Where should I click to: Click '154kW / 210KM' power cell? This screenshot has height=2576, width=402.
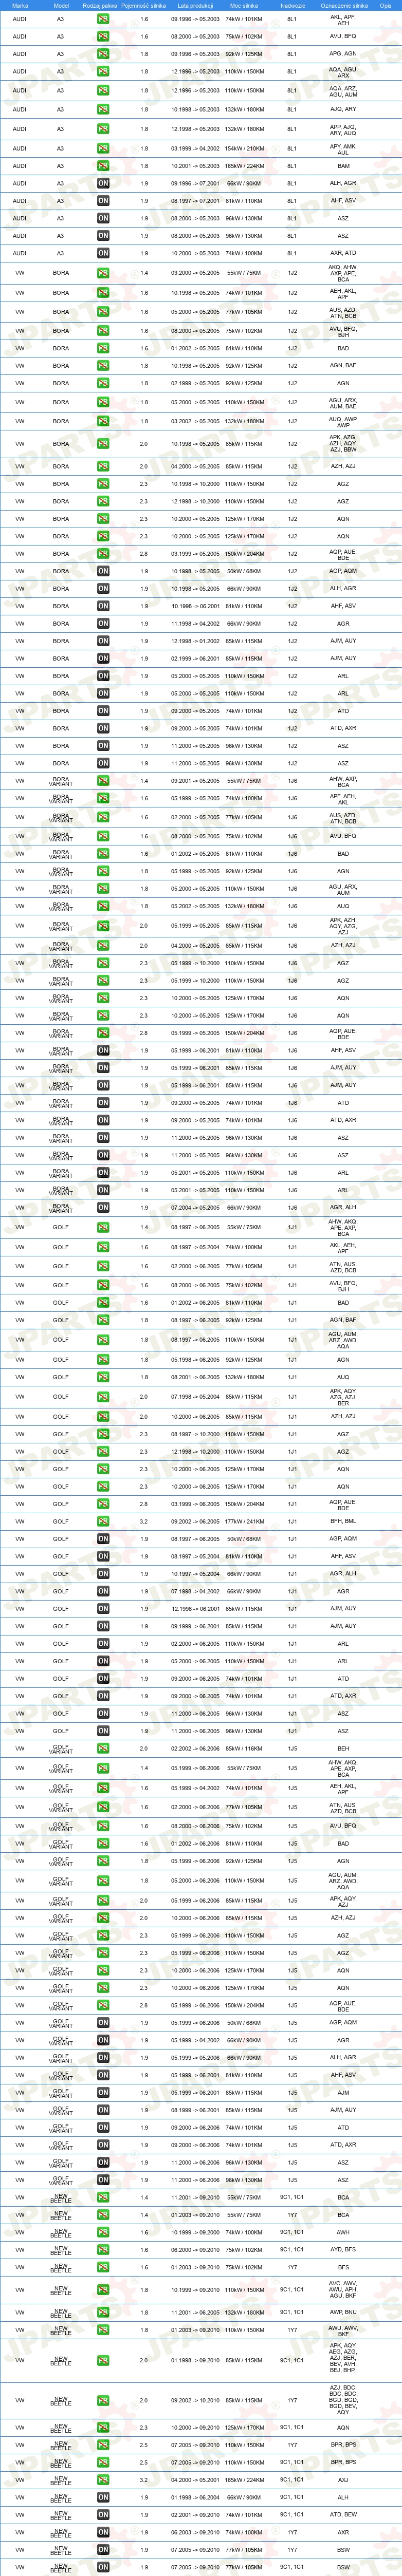click(x=244, y=148)
